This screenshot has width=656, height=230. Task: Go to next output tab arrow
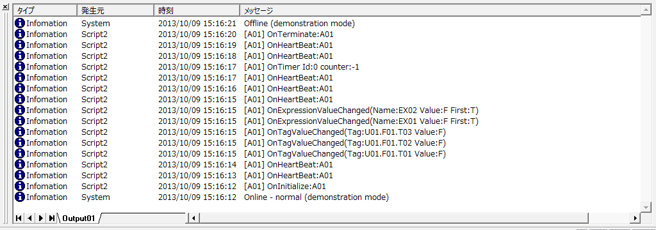point(40,218)
